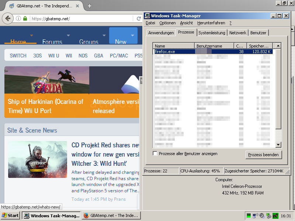Click the address bar URL field
The image size is (295, 221).
click(81, 19)
